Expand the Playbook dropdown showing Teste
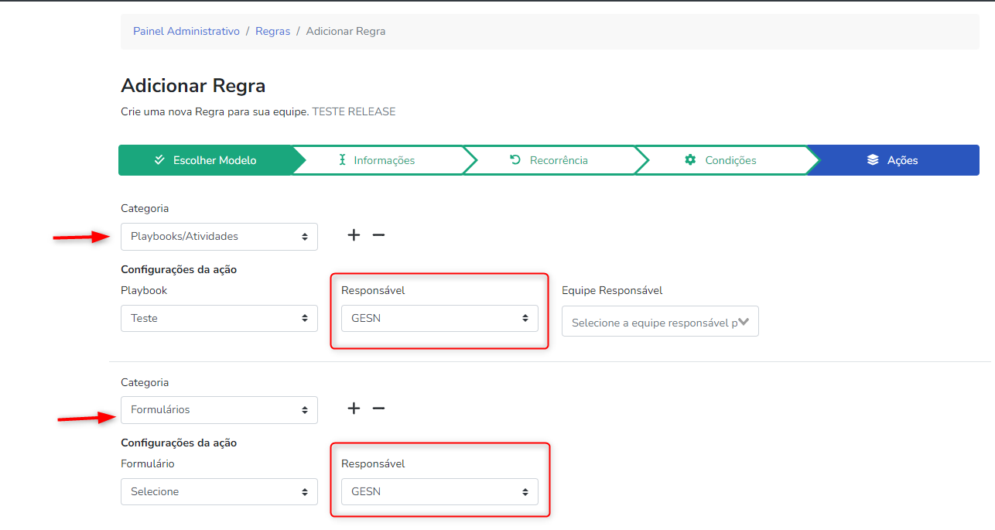 click(219, 318)
